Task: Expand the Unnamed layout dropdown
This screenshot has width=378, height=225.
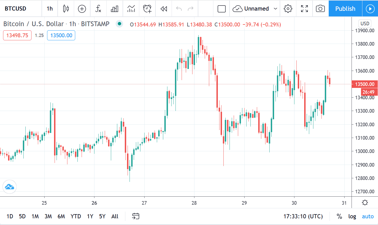Action: click(x=275, y=9)
